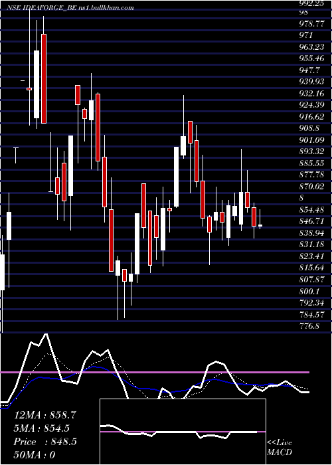
Task: Click the 971 price axis label
Action: click(x=306, y=35)
